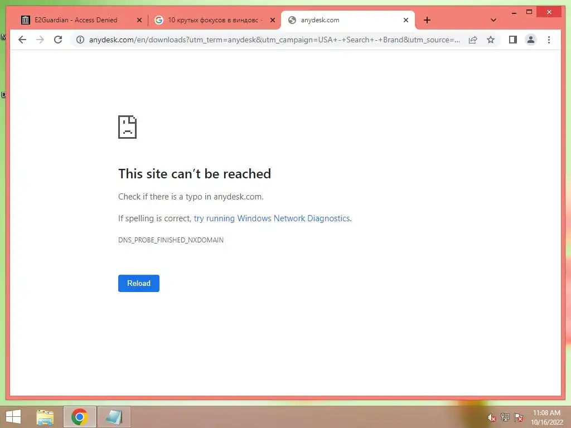Expand the tab search chevron
The height and width of the screenshot is (428, 571).
click(x=493, y=20)
